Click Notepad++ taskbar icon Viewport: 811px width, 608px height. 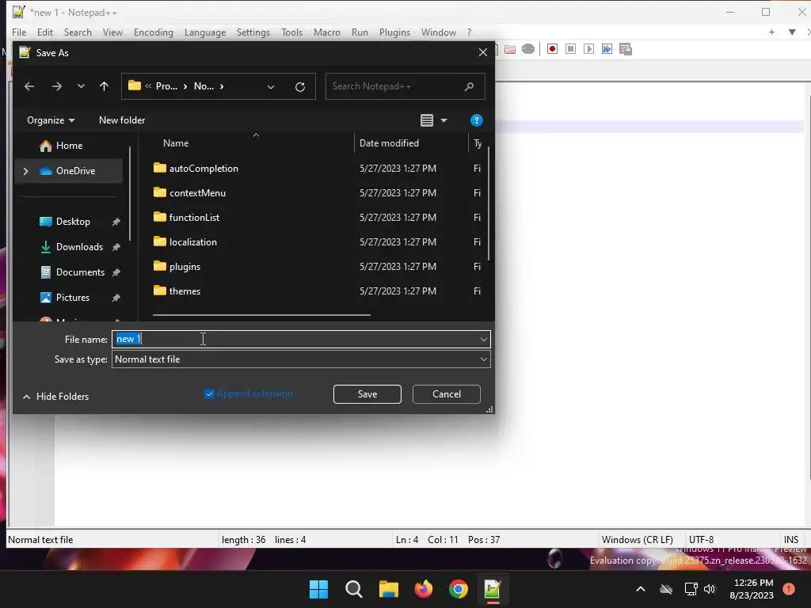point(493,589)
